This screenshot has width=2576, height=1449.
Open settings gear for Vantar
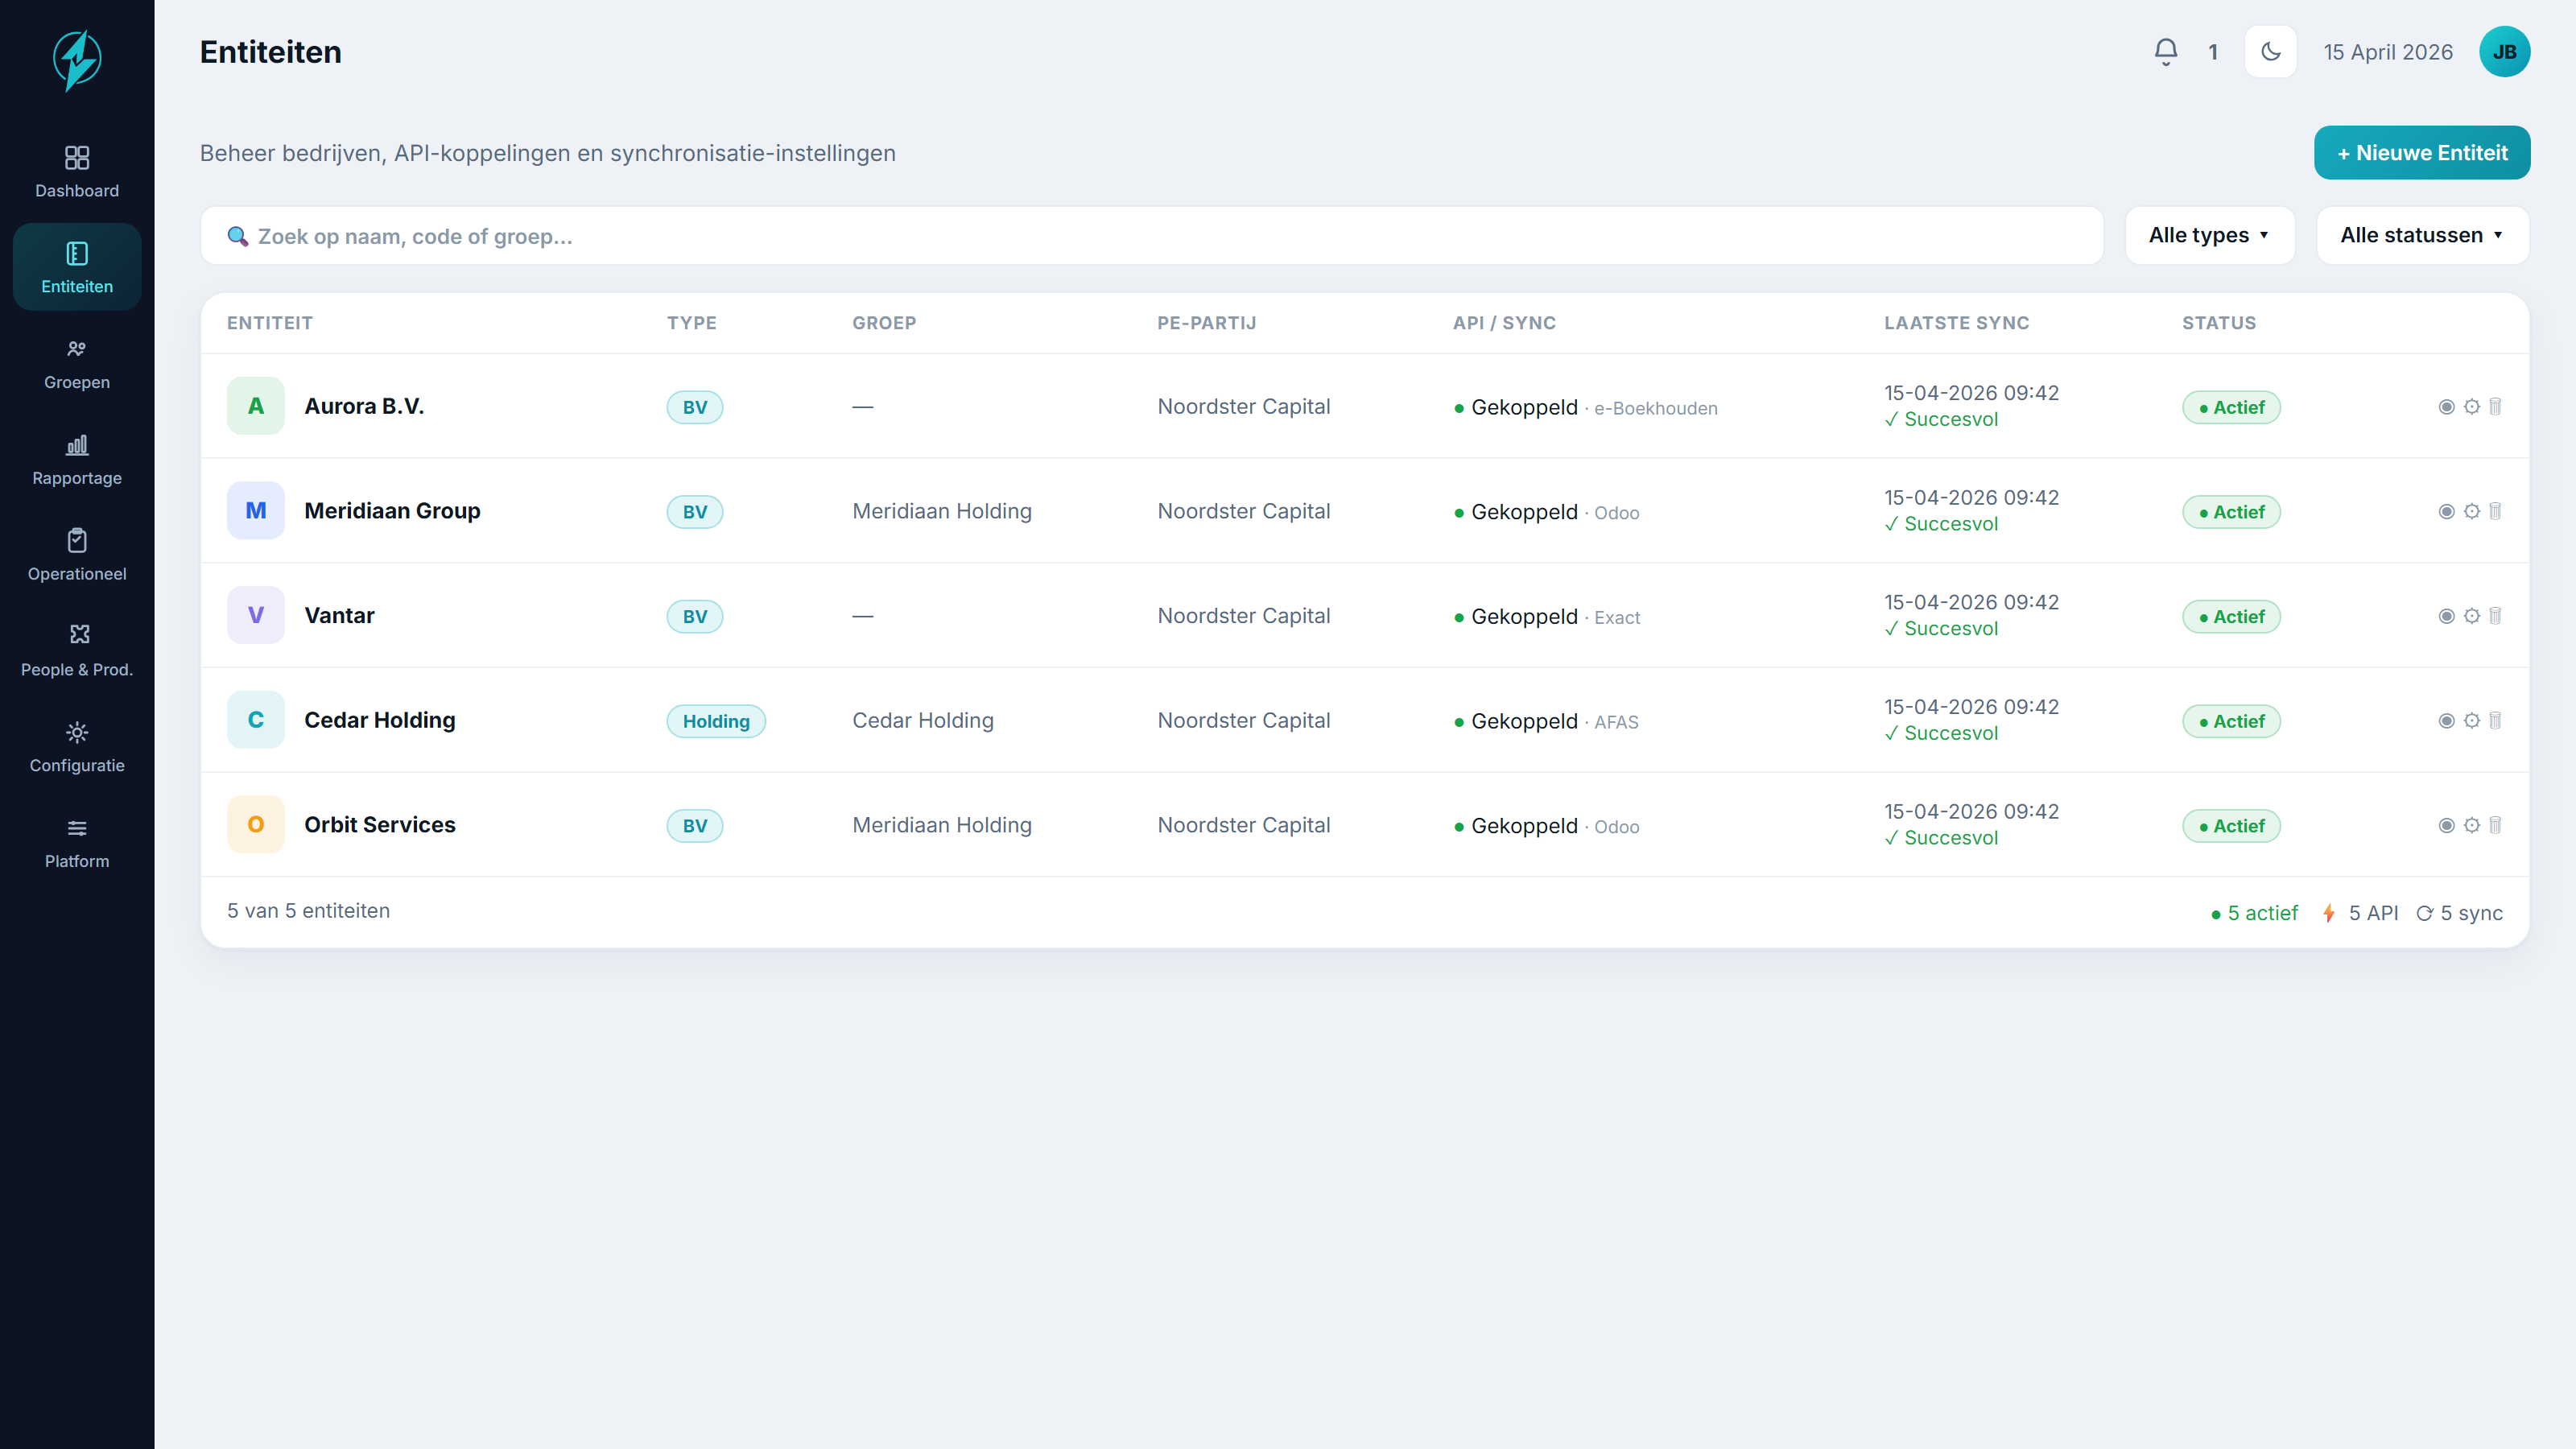point(2471,616)
